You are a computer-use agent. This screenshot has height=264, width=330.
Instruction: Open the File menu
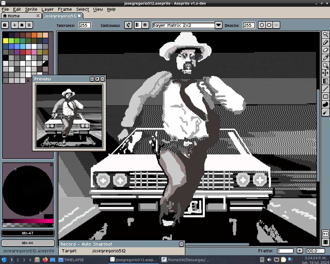[x=5, y=9]
